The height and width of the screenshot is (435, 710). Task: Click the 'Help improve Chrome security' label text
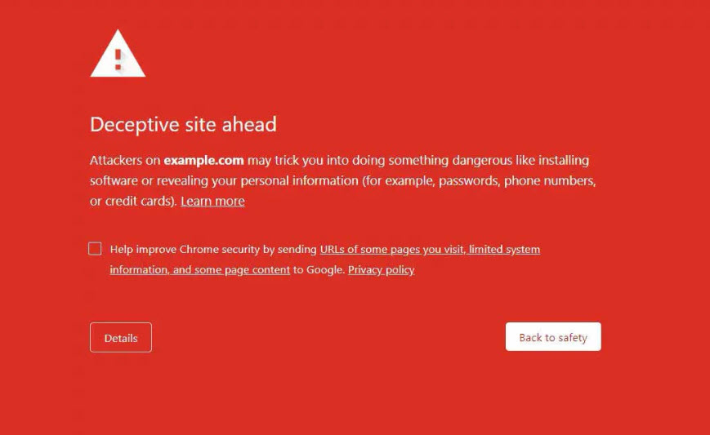pyautogui.click(x=185, y=249)
